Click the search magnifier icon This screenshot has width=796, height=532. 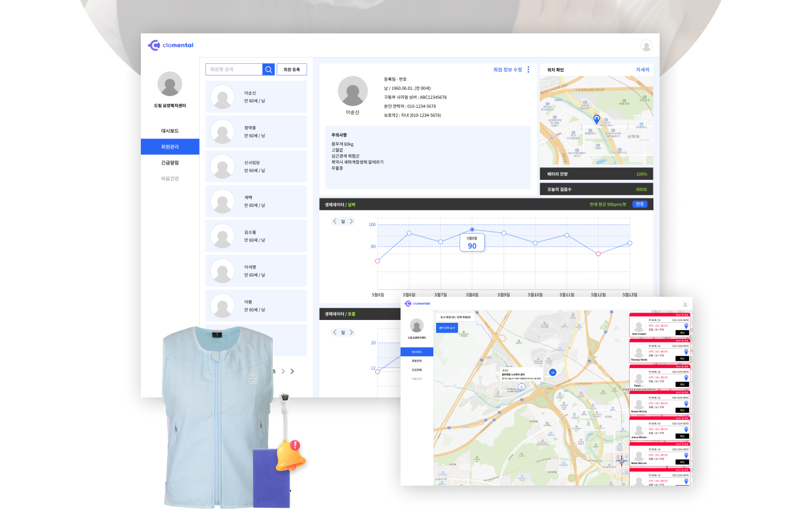(268, 70)
